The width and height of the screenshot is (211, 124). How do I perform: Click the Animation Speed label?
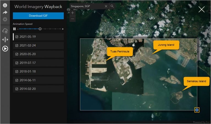click(23, 24)
